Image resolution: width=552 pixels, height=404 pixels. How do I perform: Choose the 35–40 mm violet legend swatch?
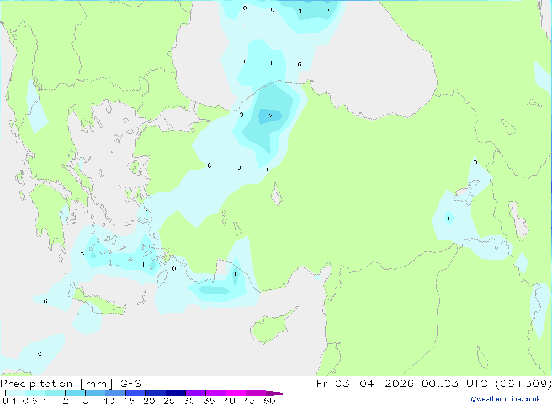coord(215,393)
